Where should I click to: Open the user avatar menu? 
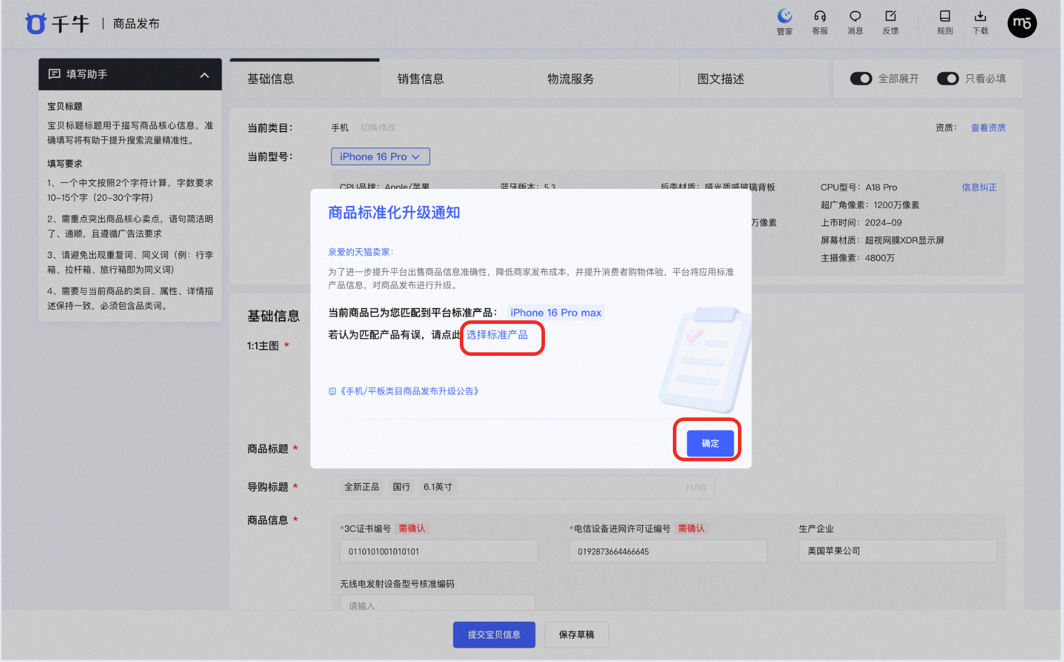(x=1022, y=23)
